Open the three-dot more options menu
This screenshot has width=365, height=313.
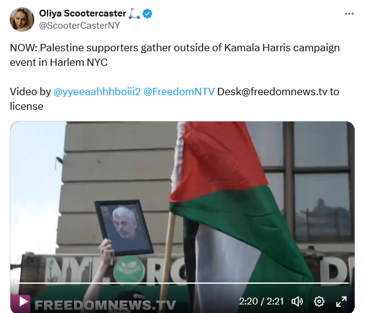pyautogui.click(x=349, y=14)
